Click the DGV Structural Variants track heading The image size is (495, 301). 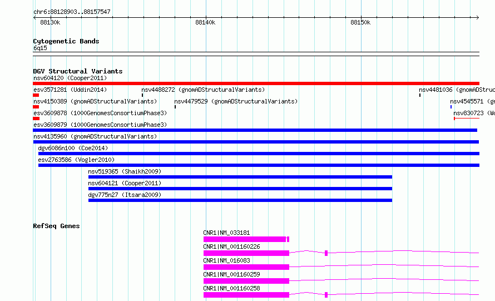(x=78, y=71)
